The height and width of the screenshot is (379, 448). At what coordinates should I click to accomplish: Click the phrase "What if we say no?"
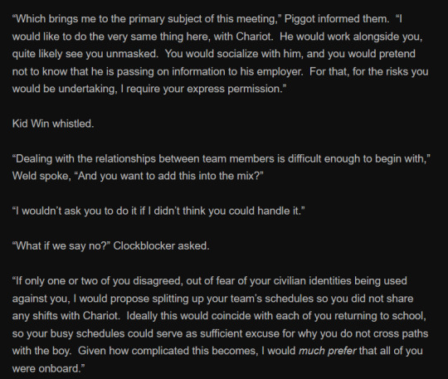61,246
